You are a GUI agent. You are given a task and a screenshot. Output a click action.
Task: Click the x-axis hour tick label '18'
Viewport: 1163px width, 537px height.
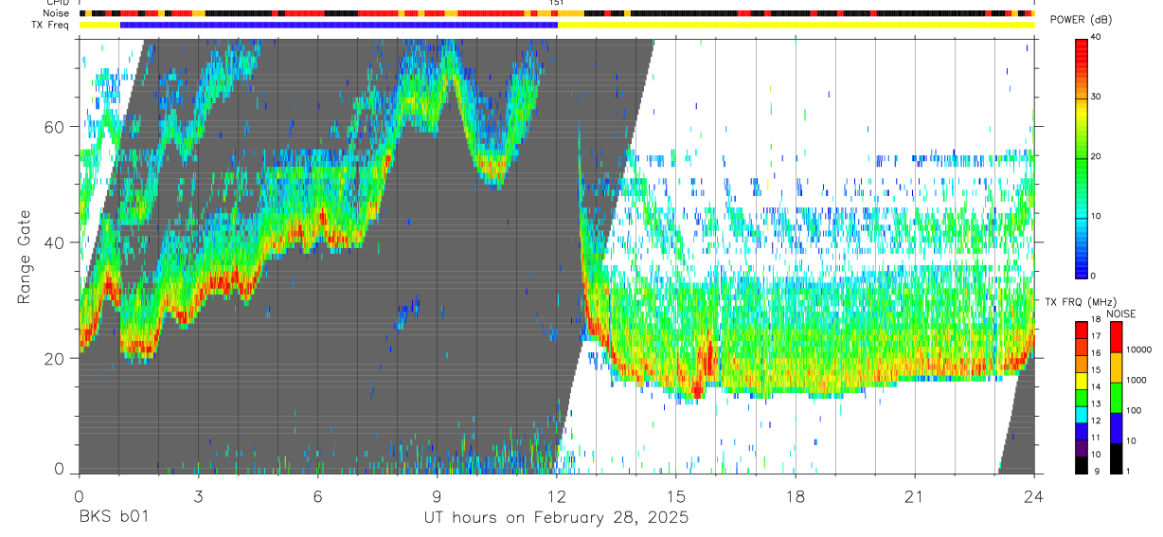tap(796, 496)
